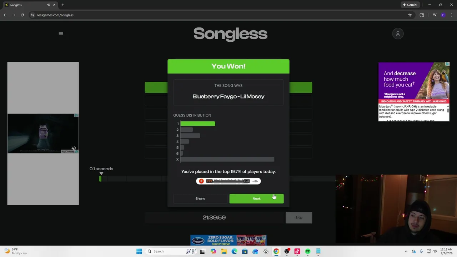Open OBS Studio from taskbar
The height and width of the screenshot is (257, 457).
point(287,251)
